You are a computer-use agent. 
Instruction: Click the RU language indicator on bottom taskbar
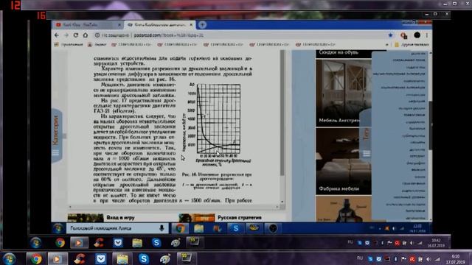360,258
